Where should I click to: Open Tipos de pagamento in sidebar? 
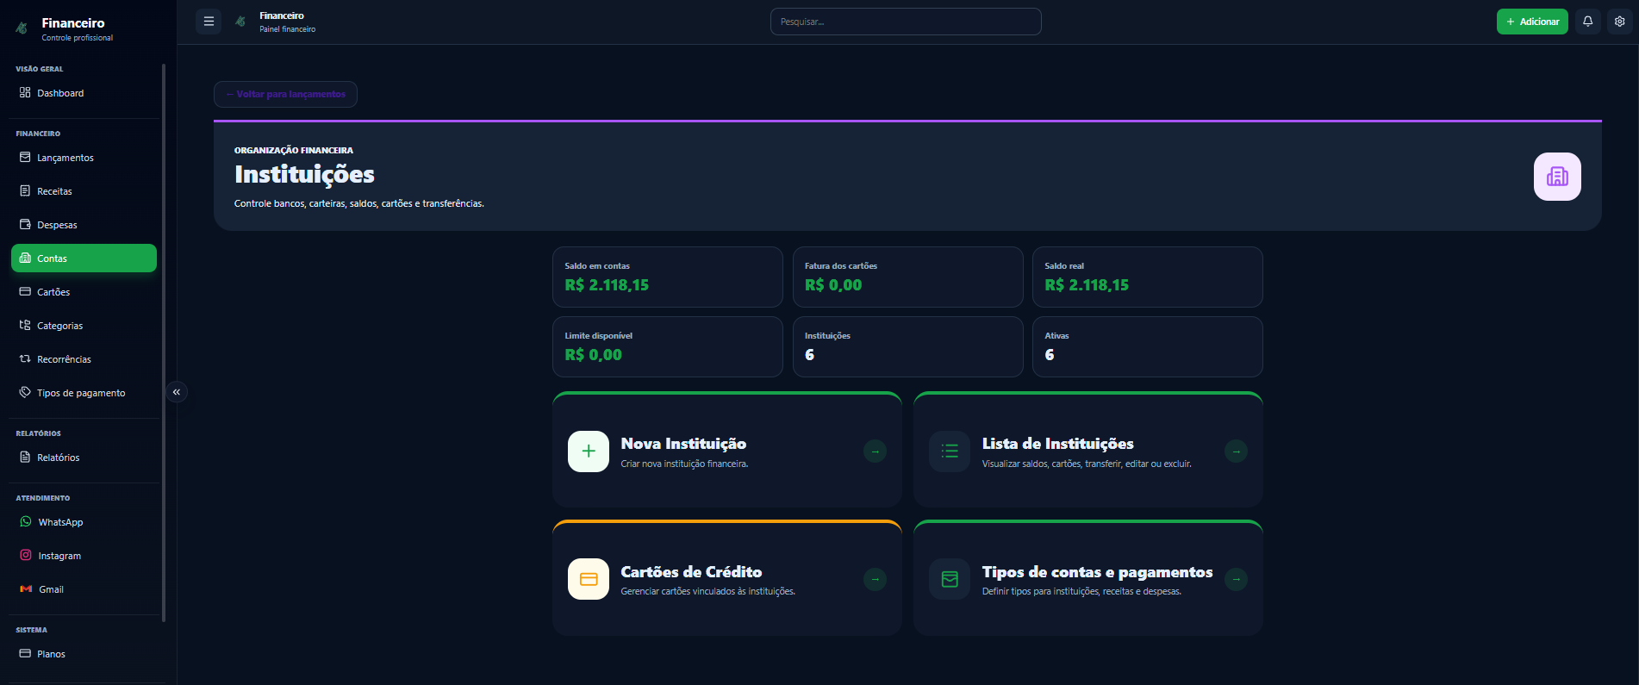point(84,393)
